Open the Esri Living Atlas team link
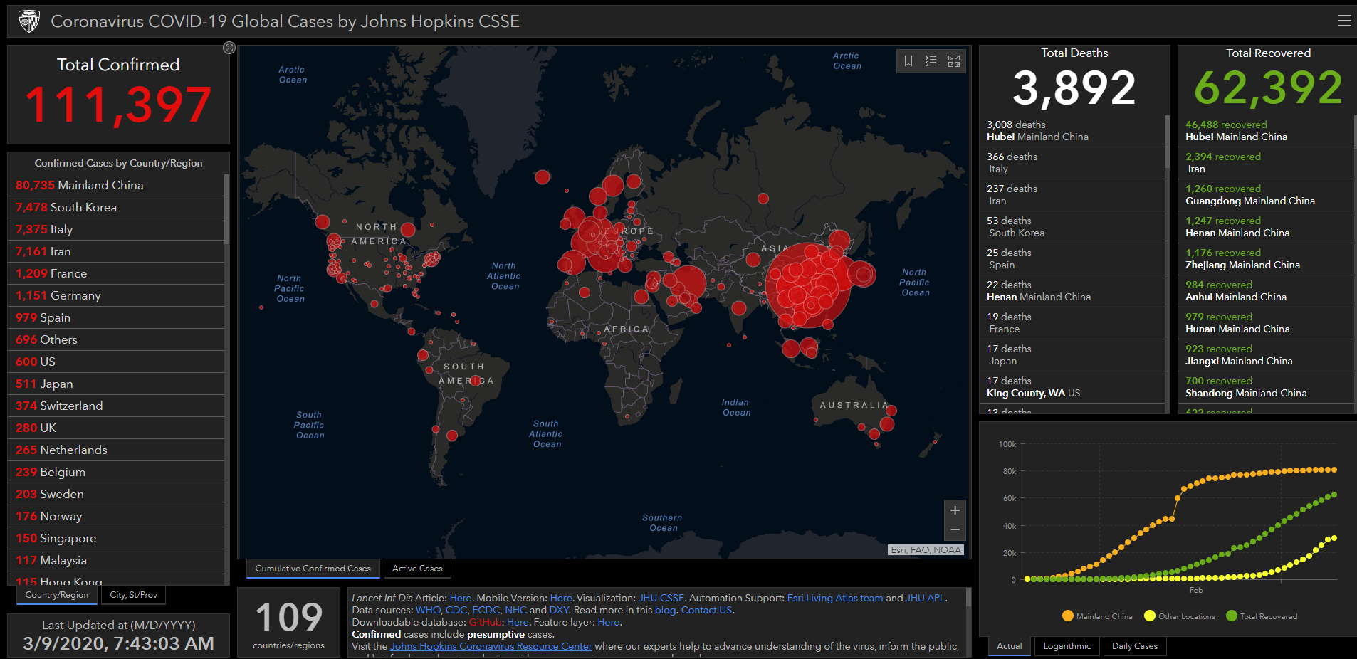 pos(835,598)
